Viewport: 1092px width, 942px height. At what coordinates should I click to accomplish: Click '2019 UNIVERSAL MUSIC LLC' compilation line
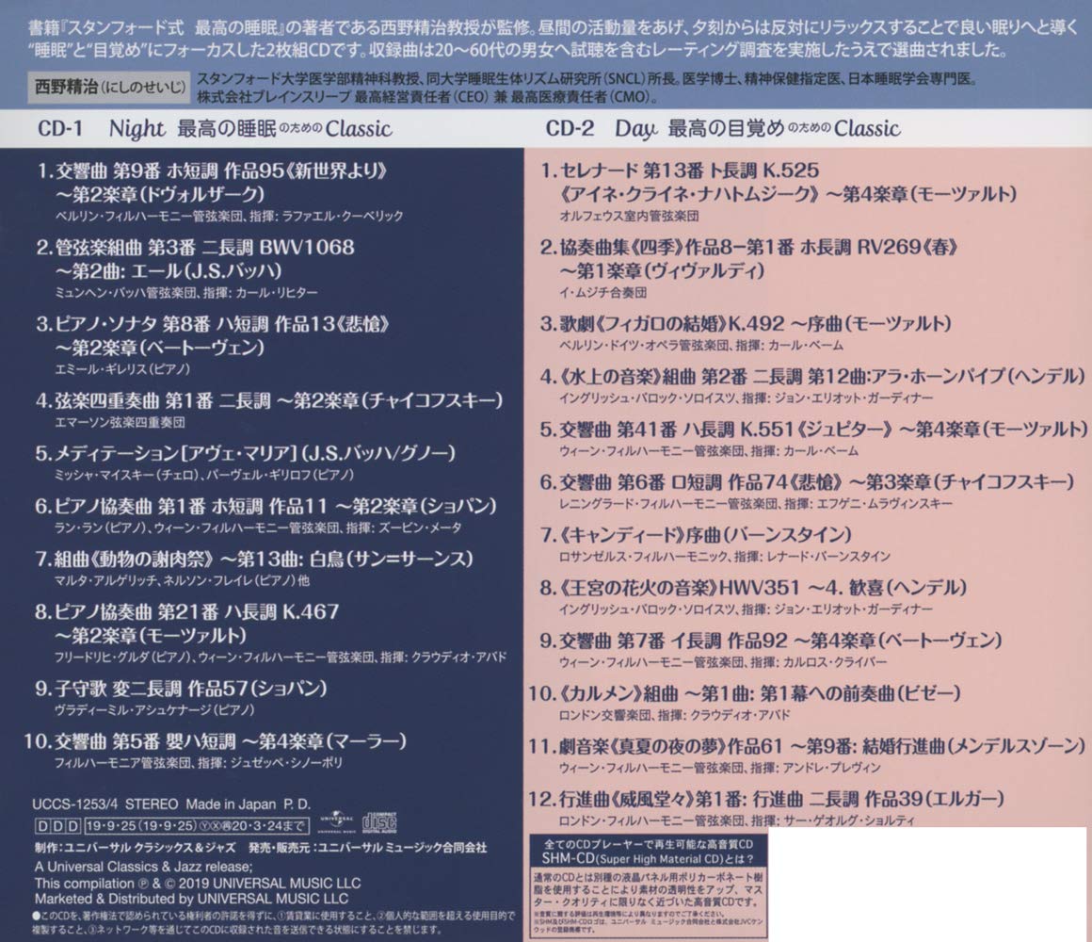[x=198, y=883]
